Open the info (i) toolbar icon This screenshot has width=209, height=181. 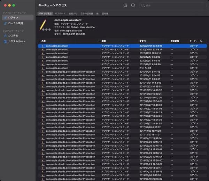[133, 5]
